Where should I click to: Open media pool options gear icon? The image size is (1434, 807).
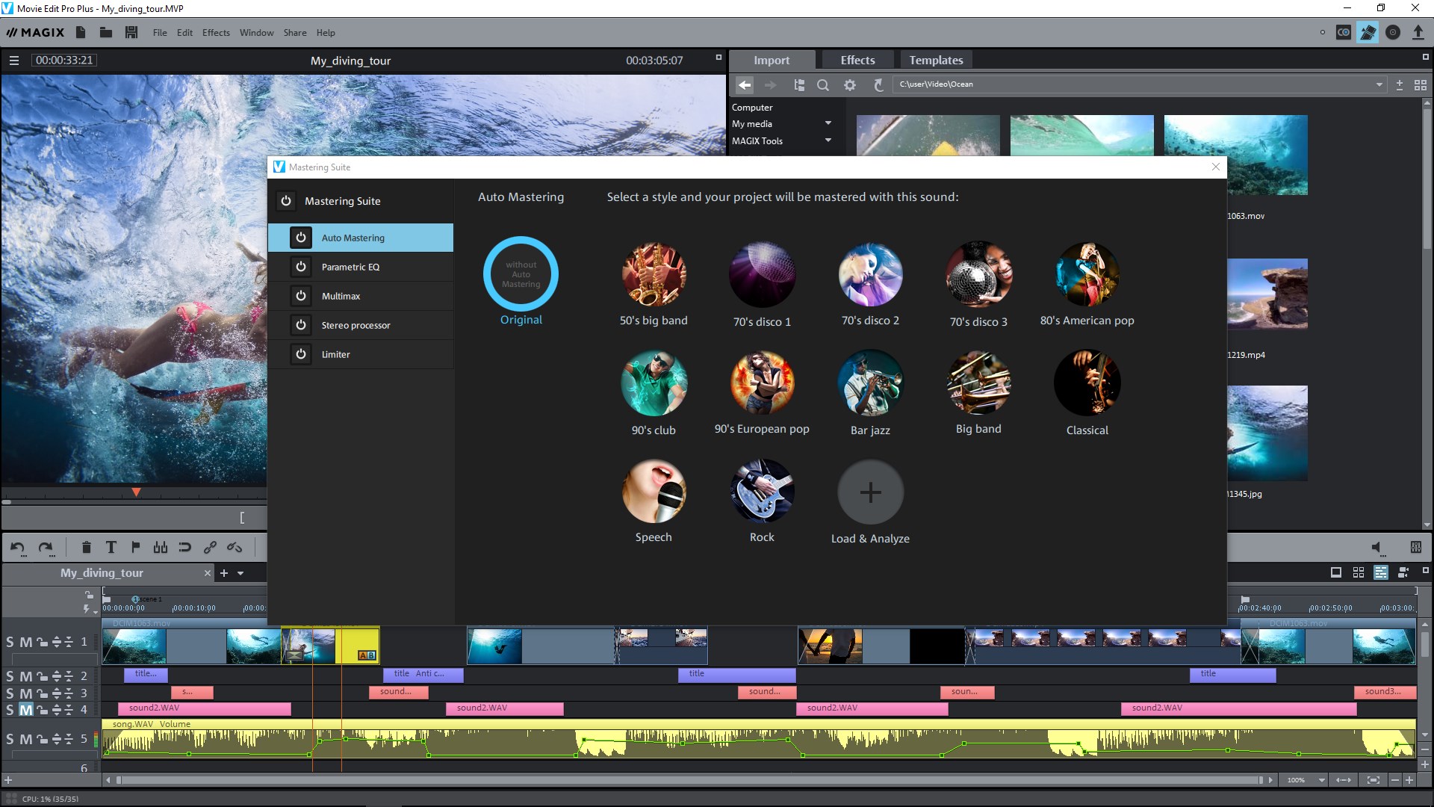[850, 85]
